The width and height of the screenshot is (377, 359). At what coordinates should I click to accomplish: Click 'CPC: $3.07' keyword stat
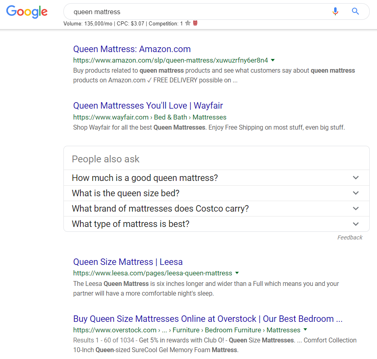click(131, 23)
